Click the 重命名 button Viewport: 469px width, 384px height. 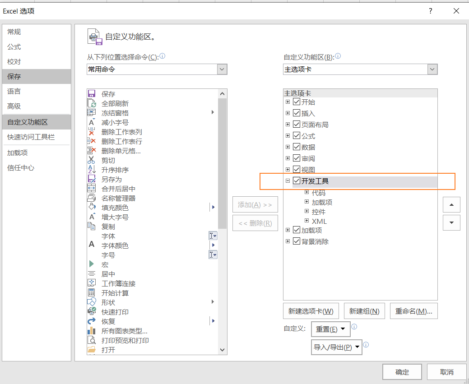[413, 311]
